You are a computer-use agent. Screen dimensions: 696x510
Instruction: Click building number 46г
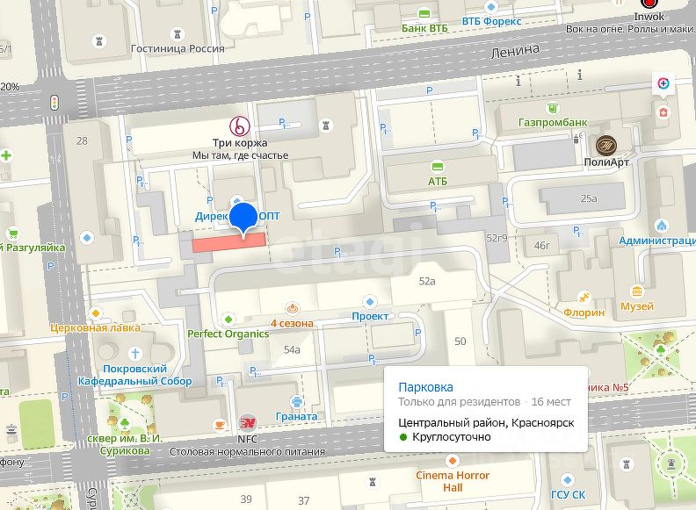[541, 245]
